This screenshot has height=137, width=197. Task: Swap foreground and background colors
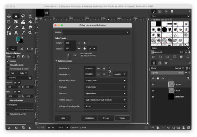pos(22,38)
